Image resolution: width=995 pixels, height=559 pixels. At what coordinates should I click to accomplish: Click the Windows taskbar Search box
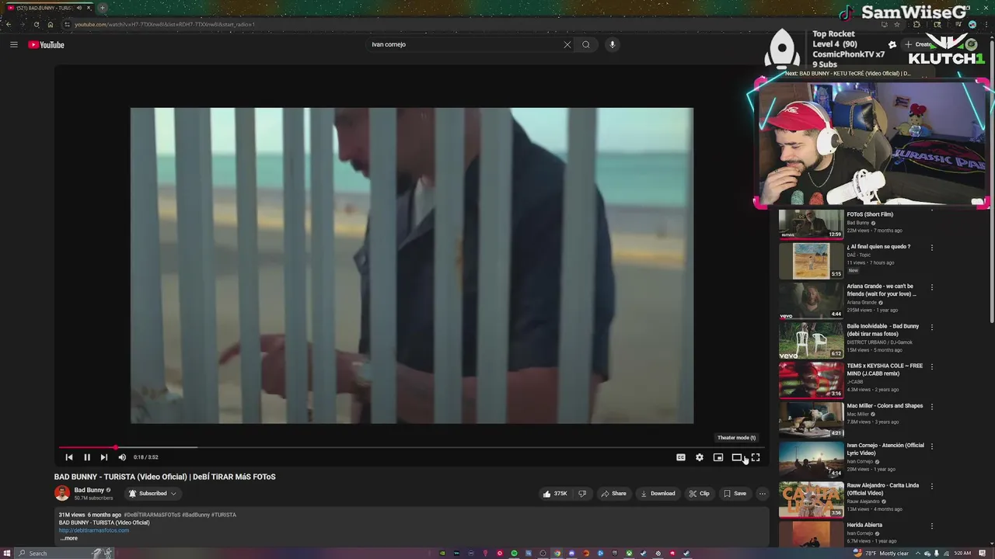click(65, 553)
